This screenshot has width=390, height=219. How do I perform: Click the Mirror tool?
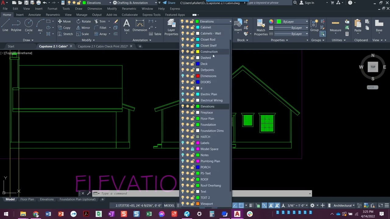pyautogui.click(x=83, y=28)
